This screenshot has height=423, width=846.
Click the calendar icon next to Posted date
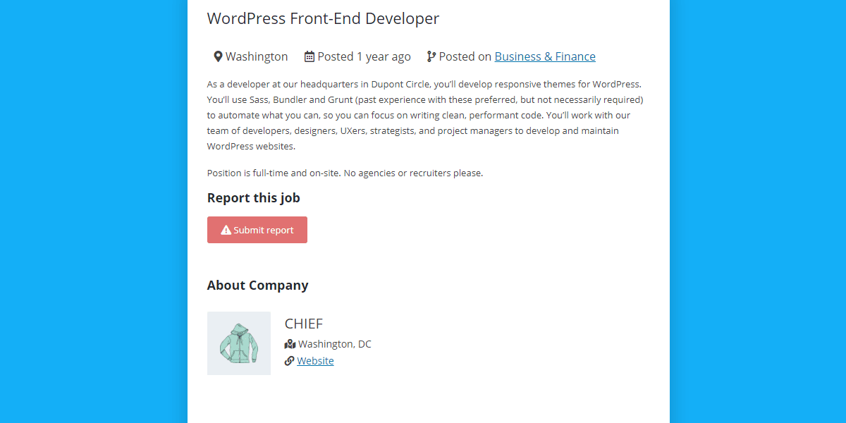tap(309, 56)
